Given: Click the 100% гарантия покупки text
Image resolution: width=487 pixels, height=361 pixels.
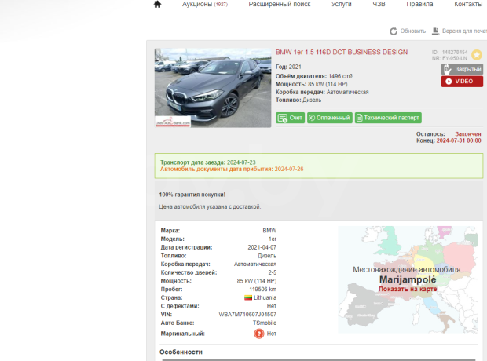Looking at the screenshot, I should [x=192, y=195].
